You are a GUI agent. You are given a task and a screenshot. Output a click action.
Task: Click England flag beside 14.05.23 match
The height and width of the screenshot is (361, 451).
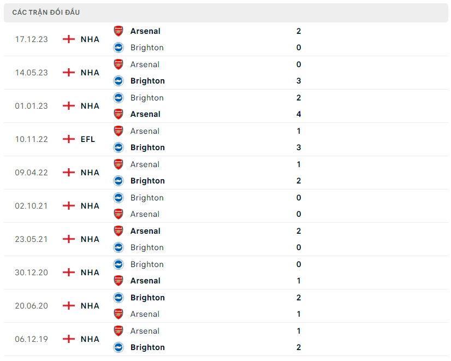pyautogui.click(x=69, y=73)
